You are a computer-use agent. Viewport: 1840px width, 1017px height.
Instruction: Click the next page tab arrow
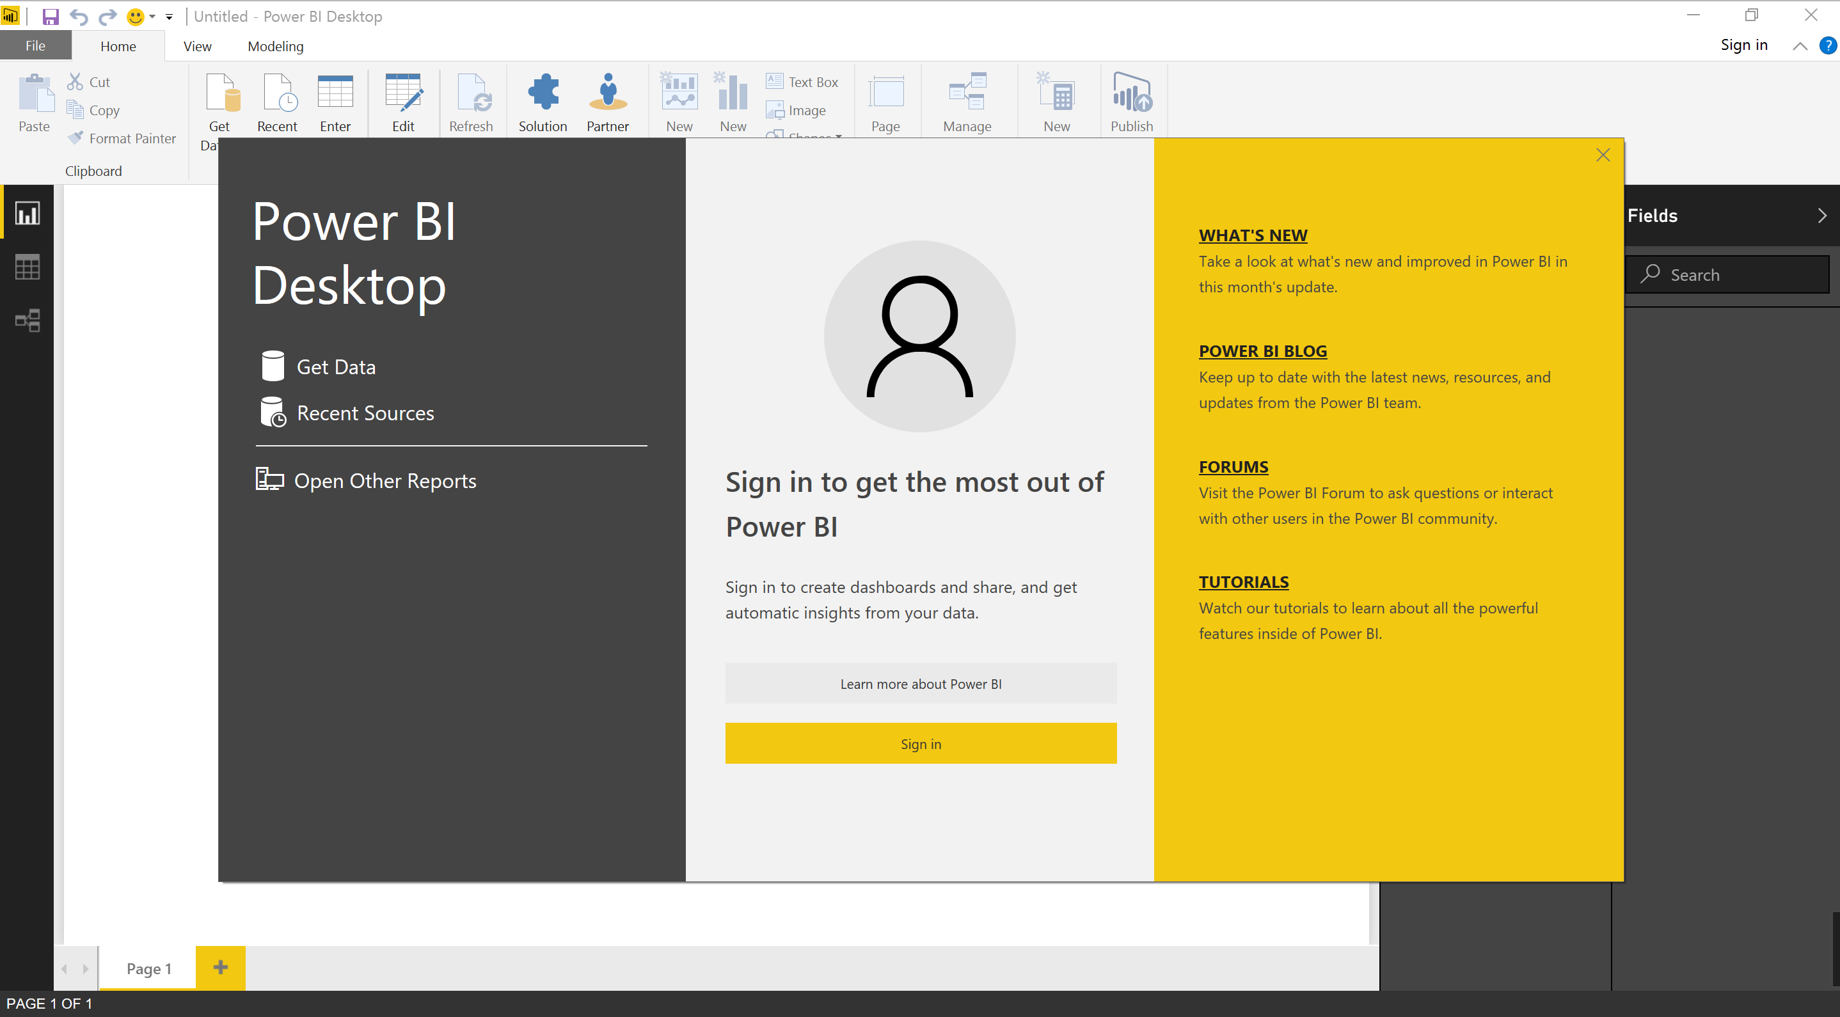point(86,968)
